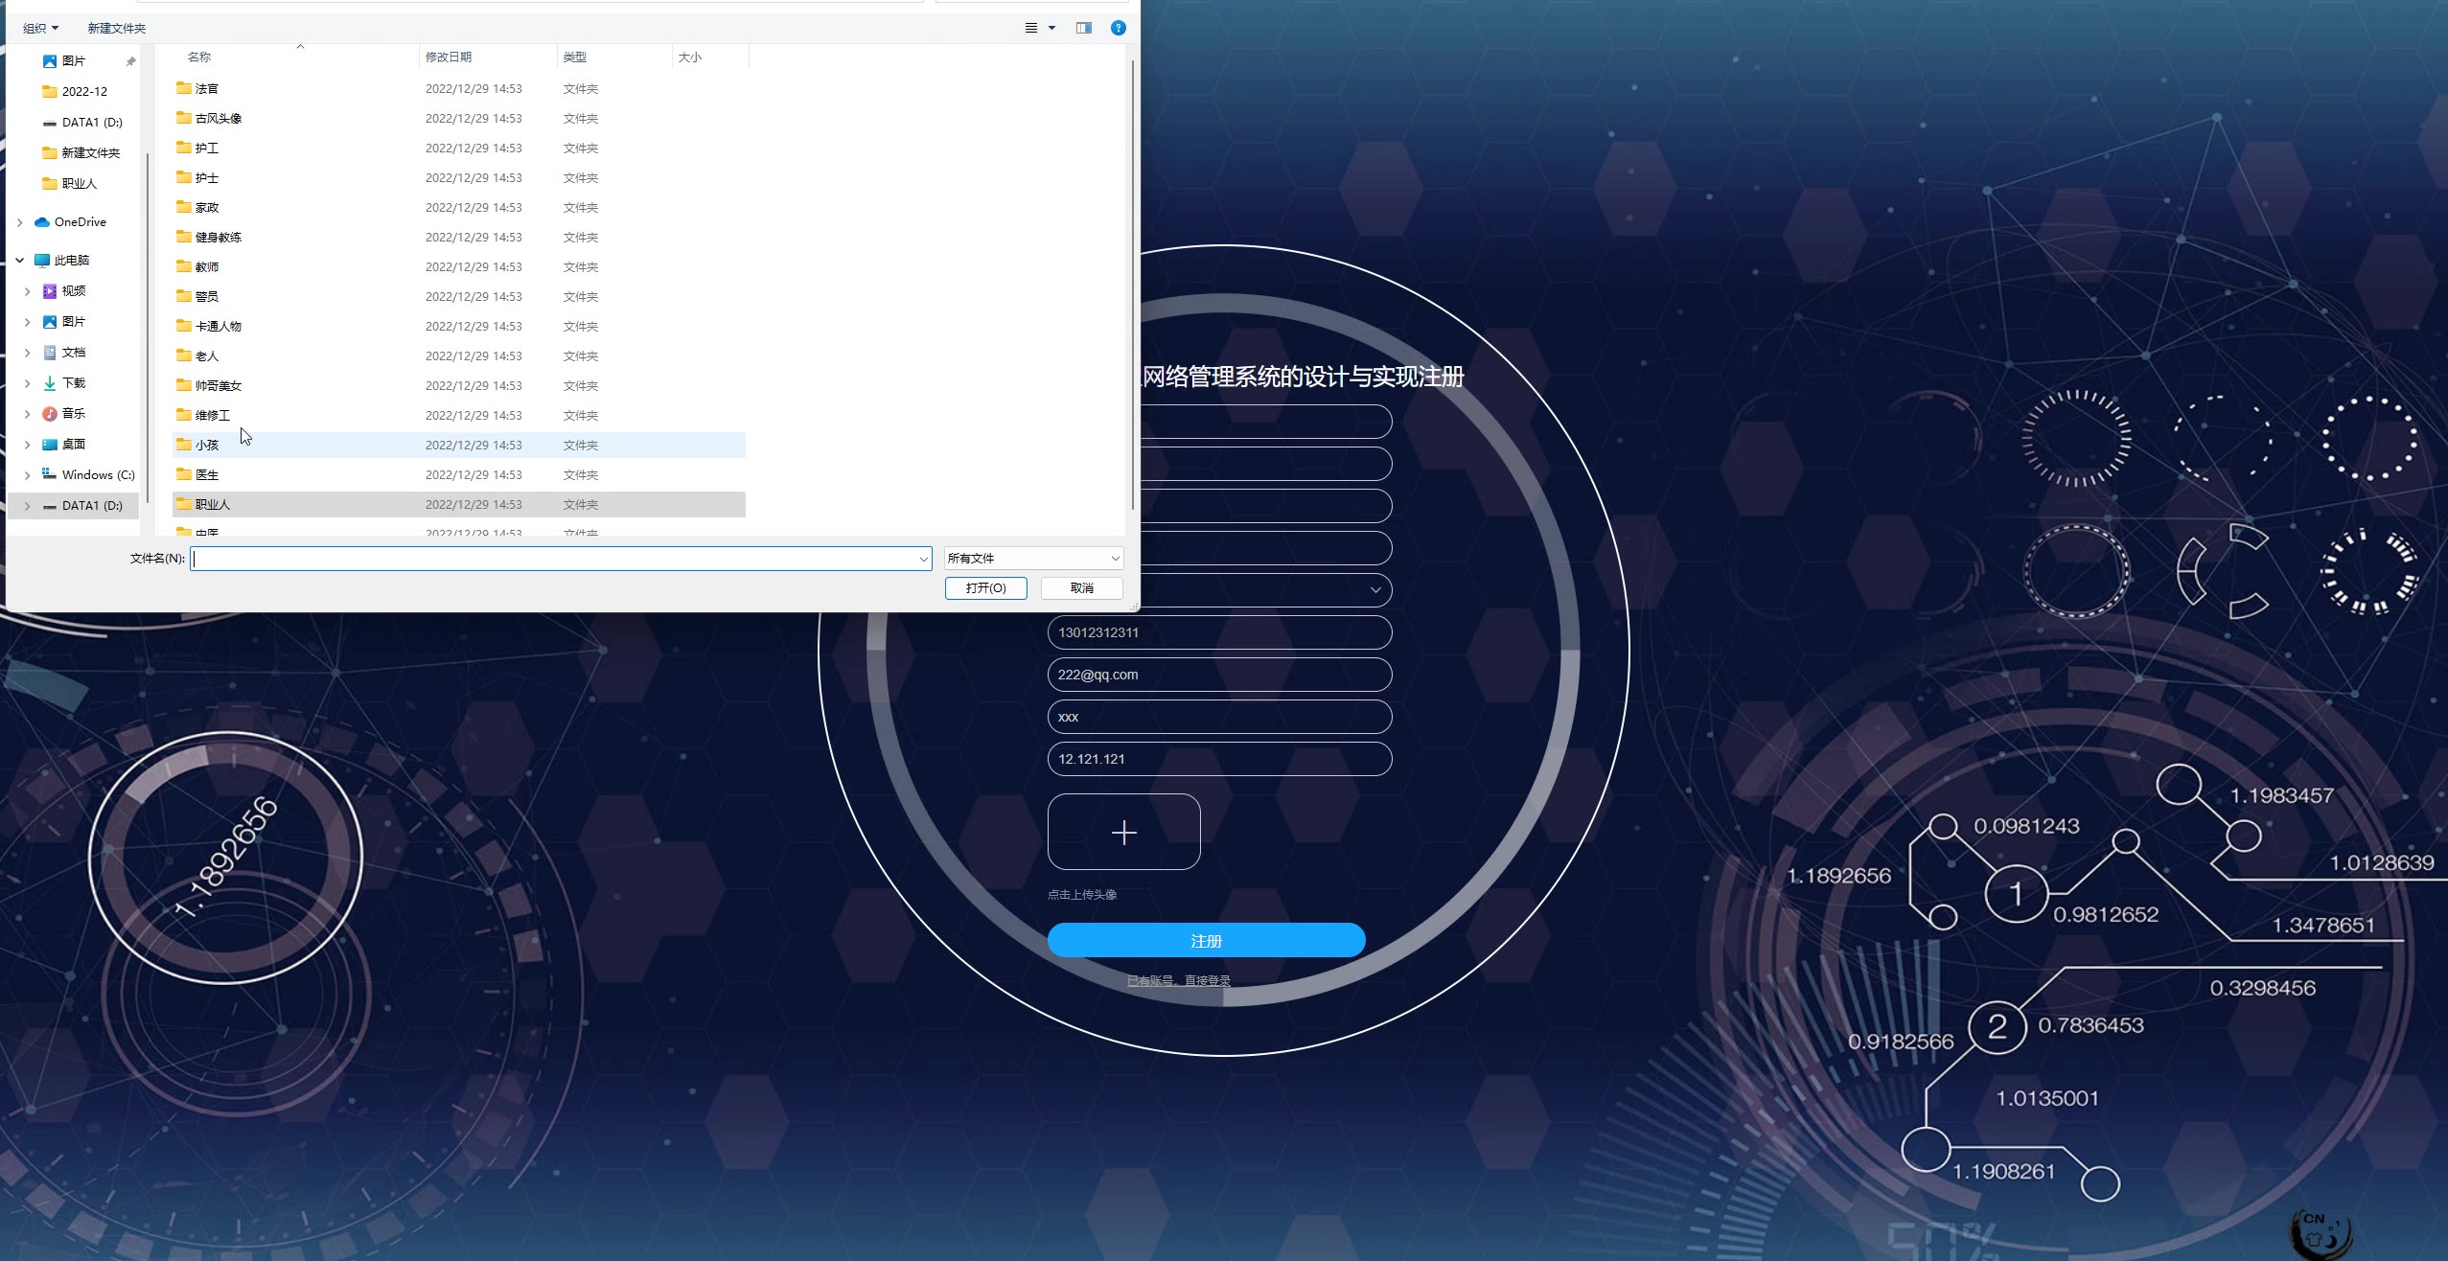Click the 打开(O) button
Image resolution: width=2448 pixels, height=1261 pixels.
[985, 587]
